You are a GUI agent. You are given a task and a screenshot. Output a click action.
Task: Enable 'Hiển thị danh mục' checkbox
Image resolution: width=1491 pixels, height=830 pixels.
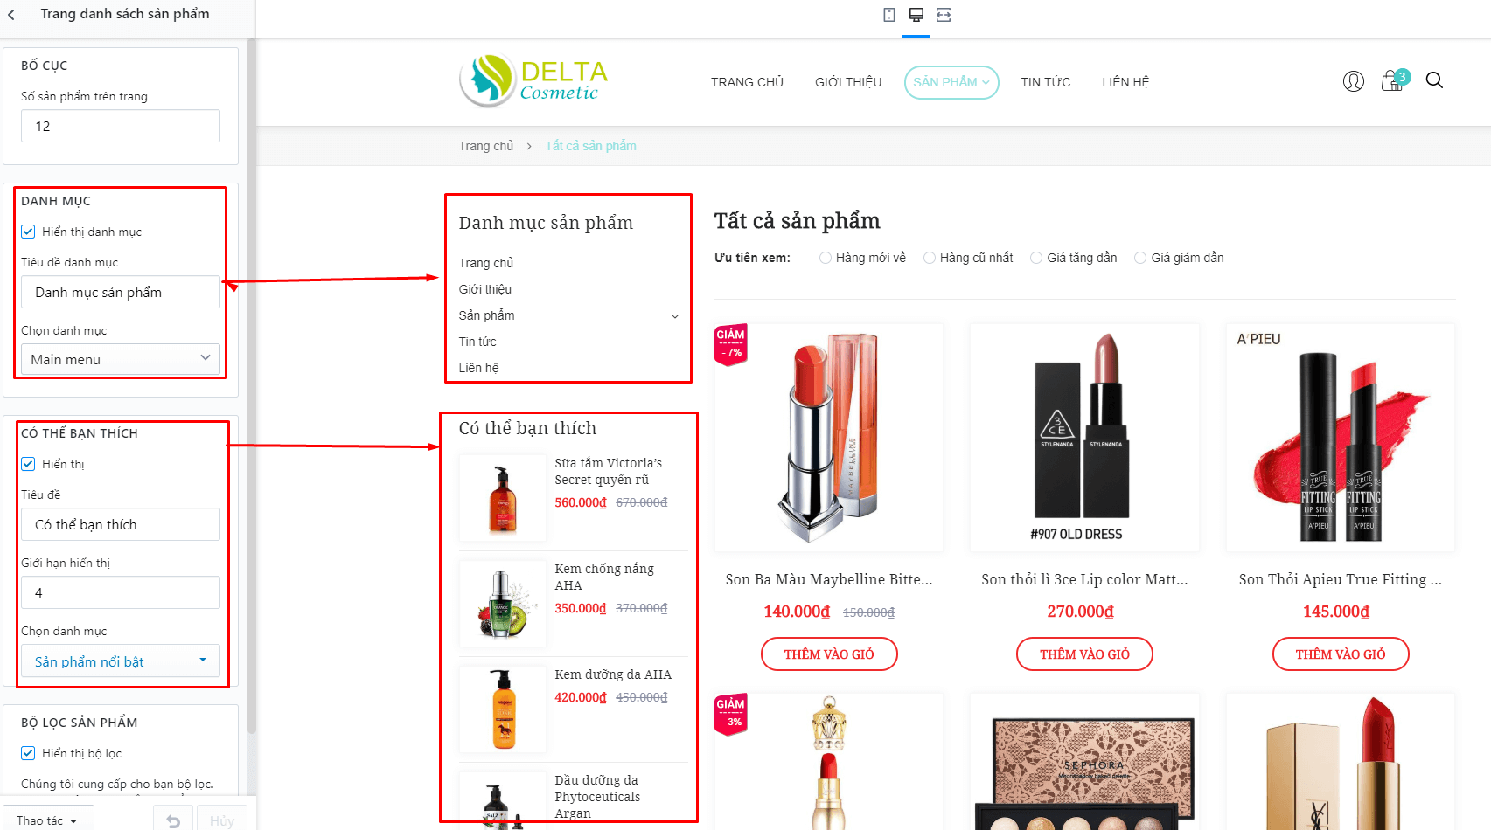pos(28,232)
